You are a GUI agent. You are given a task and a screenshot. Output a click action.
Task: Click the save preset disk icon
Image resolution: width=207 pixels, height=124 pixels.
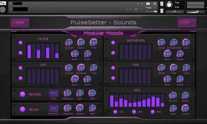click(x=136, y=10)
